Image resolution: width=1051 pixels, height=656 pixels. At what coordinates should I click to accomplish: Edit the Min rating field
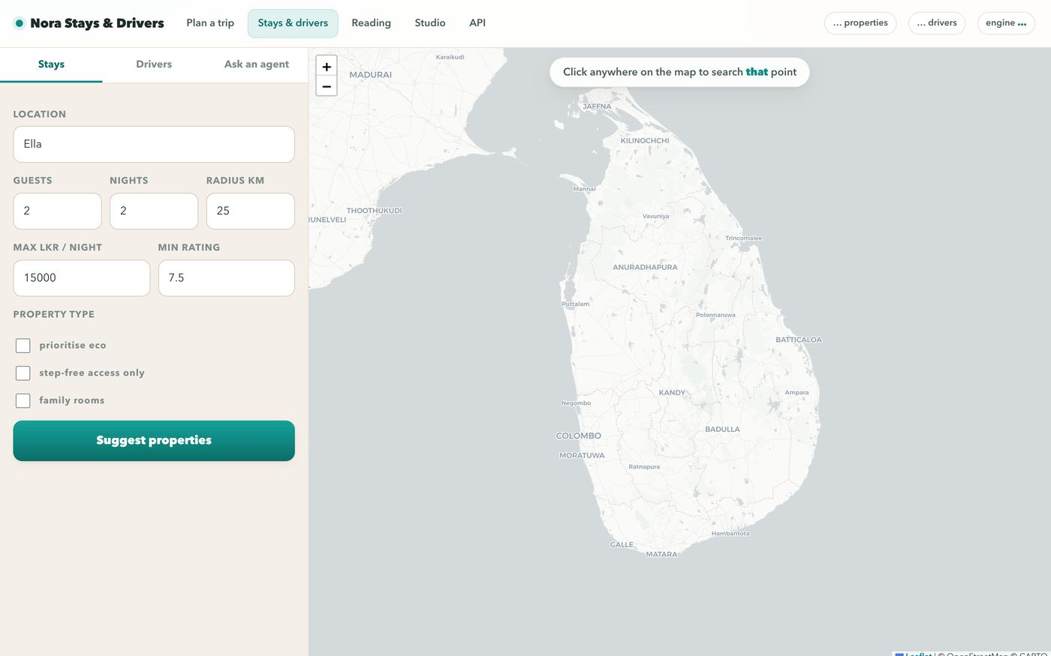tap(227, 277)
